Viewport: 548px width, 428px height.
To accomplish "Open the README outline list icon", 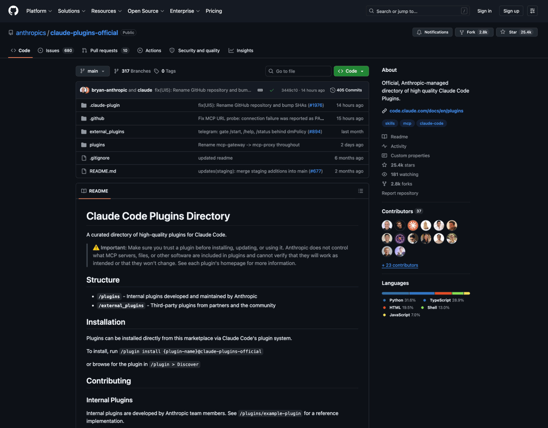I will click(x=360, y=191).
